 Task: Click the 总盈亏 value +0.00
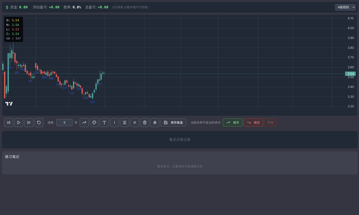(x=103, y=7)
